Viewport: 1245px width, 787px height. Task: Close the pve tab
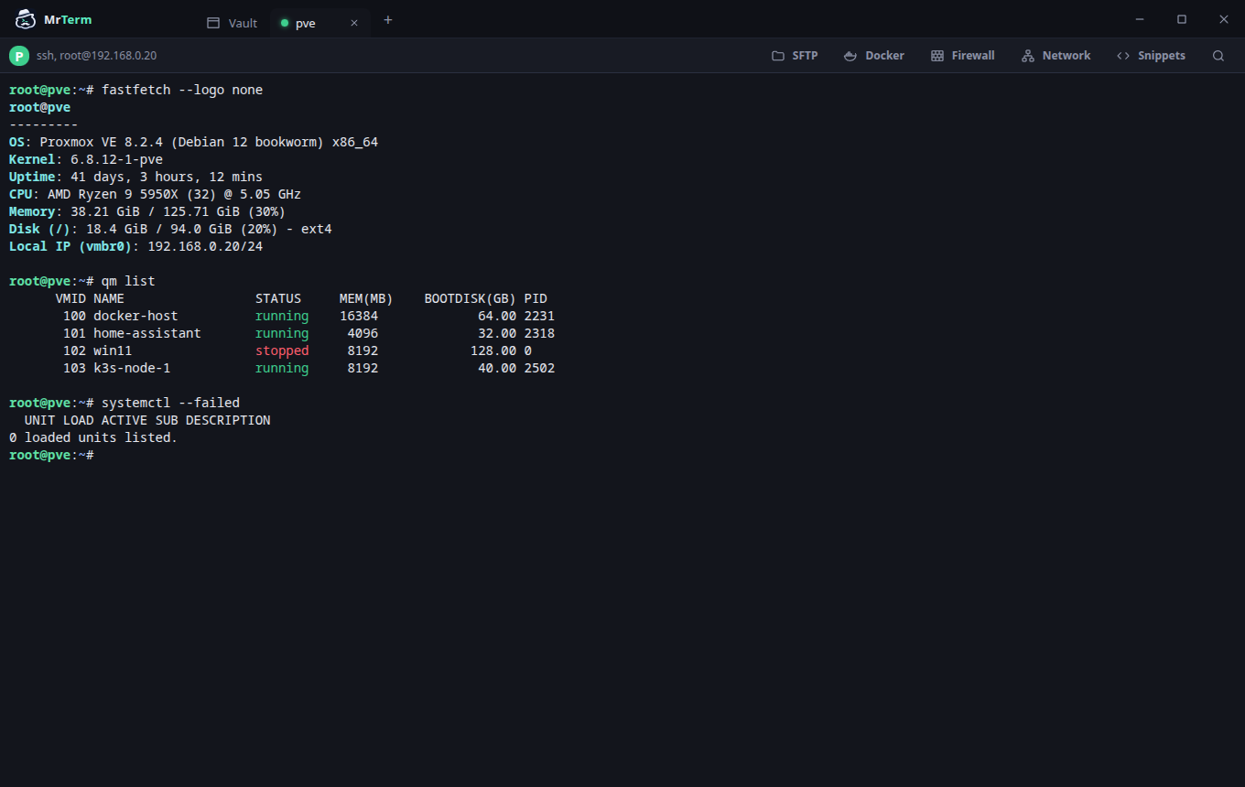tap(354, 23)
